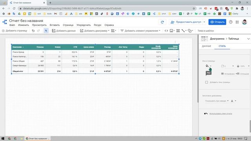
Task: Click the Data Studio logo icon
Action: [x=4, y=22]
